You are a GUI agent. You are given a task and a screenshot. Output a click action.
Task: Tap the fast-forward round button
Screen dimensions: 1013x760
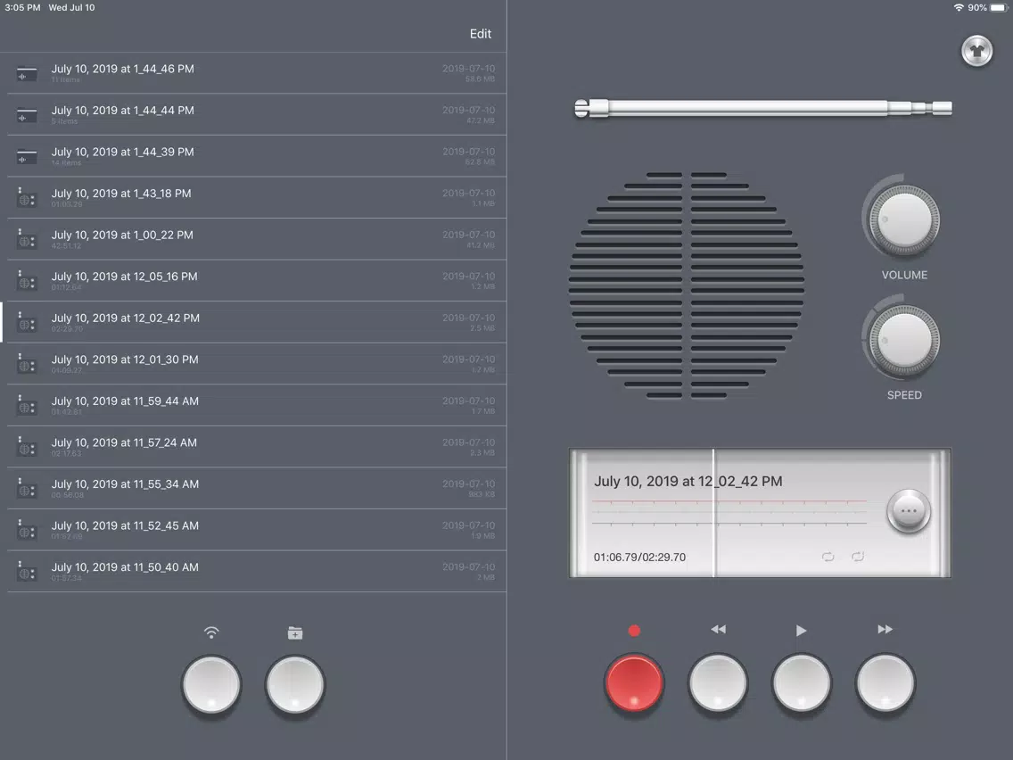(x=885, y=682)
